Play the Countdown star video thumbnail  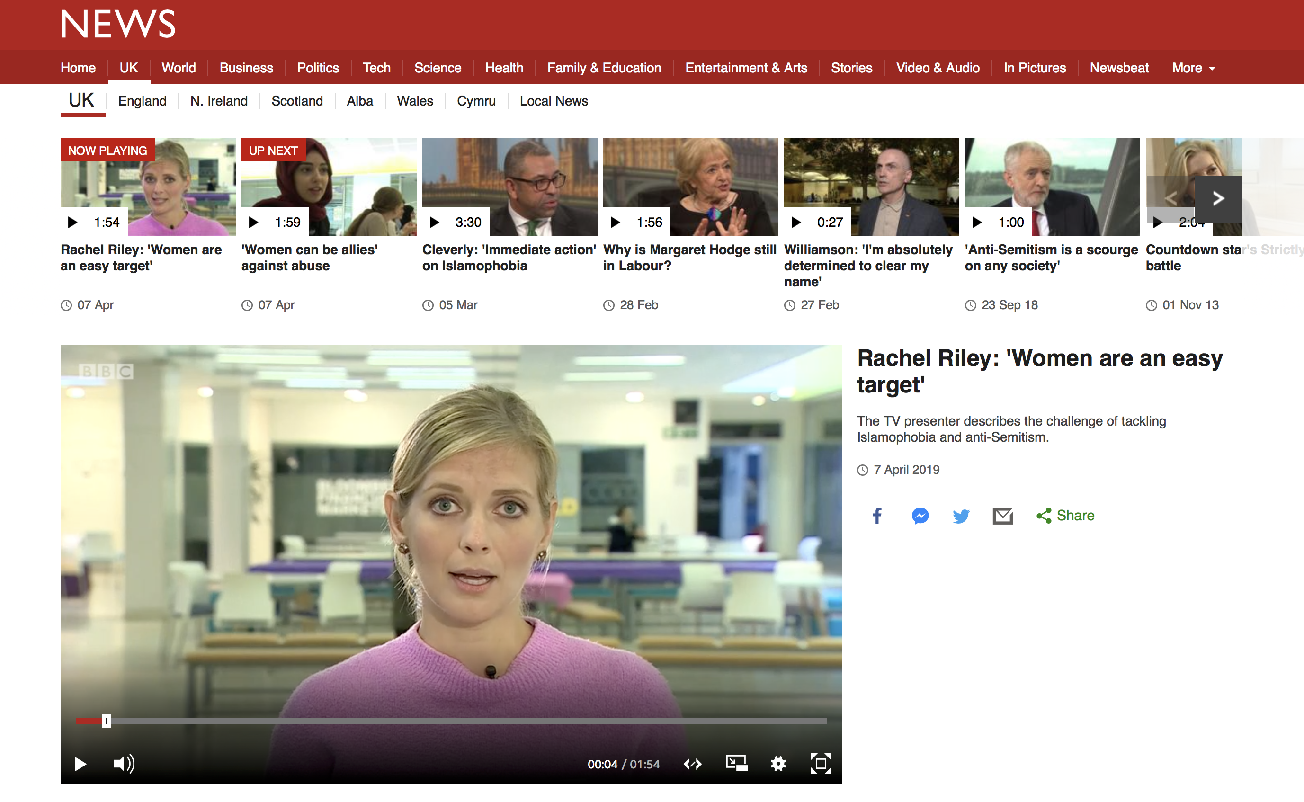click(x=1170, y=159)
